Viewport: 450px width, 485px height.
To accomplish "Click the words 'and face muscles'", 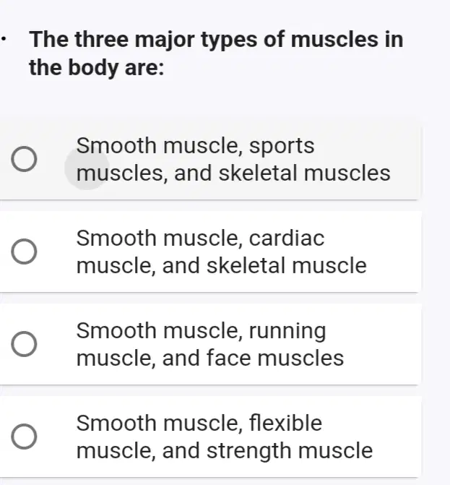I will (253, 359).
